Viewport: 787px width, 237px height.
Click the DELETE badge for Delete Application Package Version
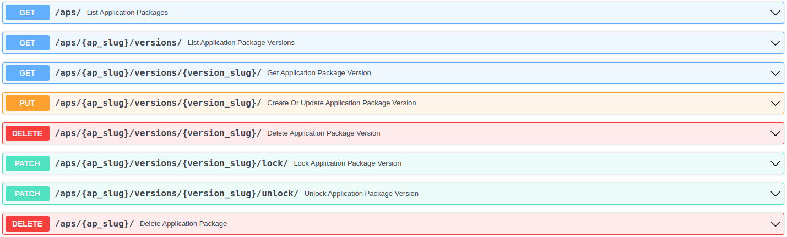28,133
